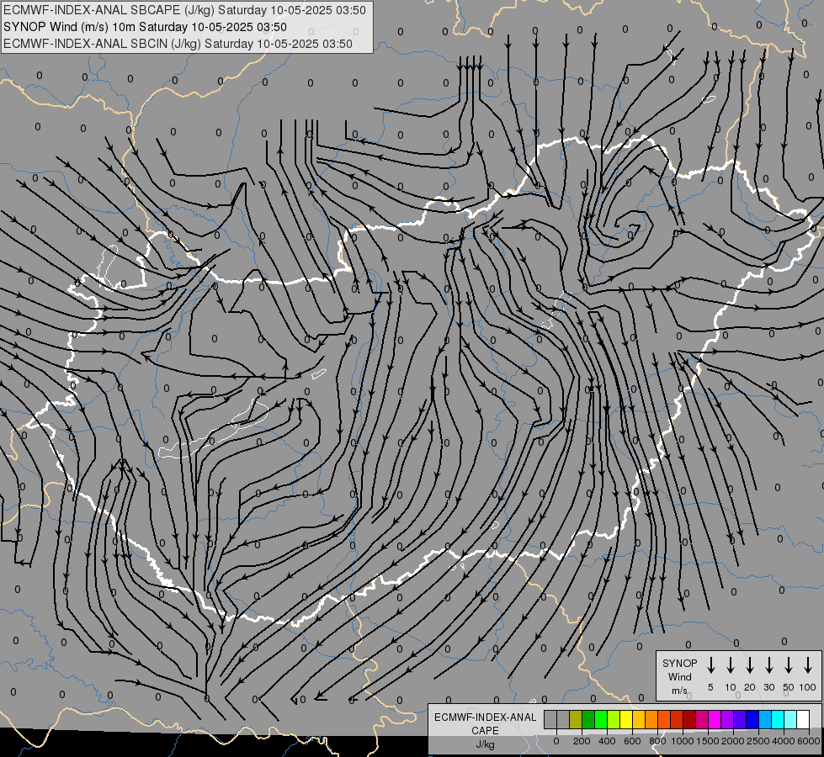
Task: Click the SBCAPE title line
Action: point(184,10)
